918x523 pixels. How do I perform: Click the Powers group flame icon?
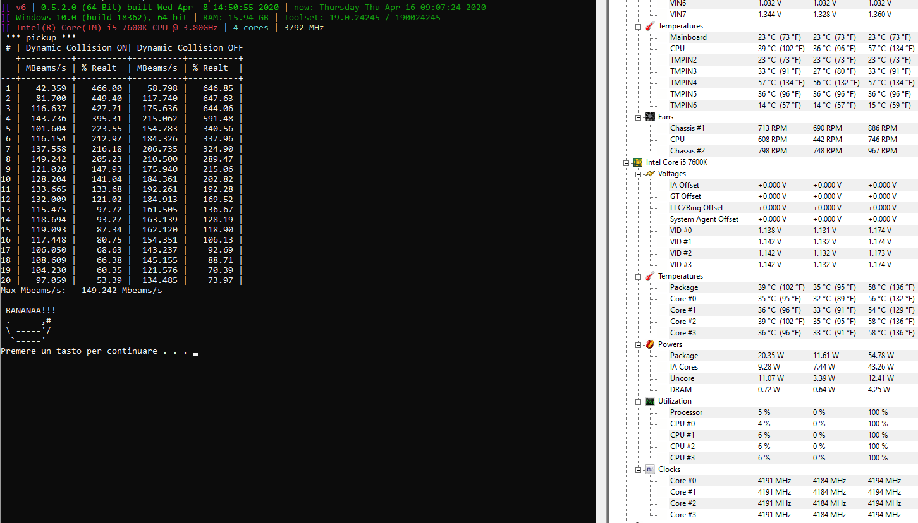pos(649,344)
